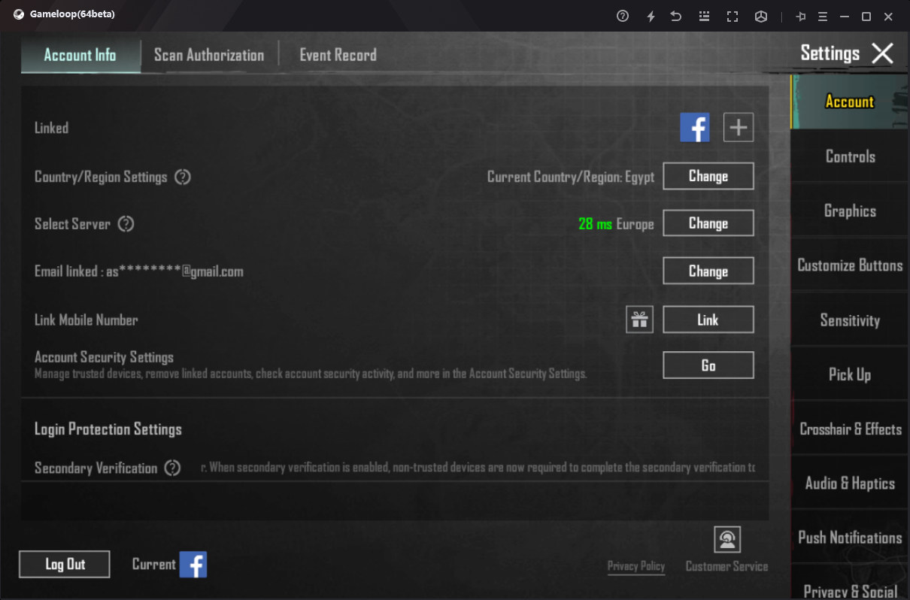Open Push Notifications settings
This screenshot has width=910, height=600.
pyautogui.click(x=850, y=538)
